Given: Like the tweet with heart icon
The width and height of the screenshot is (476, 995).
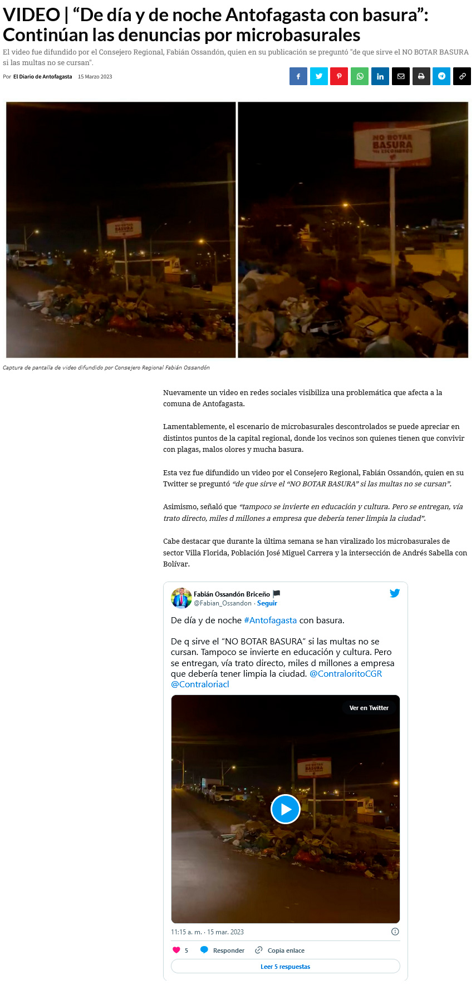Looking at the screenshot, I should [176, 950].
